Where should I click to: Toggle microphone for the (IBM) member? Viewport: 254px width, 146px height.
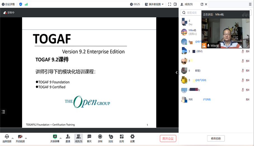point(243,52)
